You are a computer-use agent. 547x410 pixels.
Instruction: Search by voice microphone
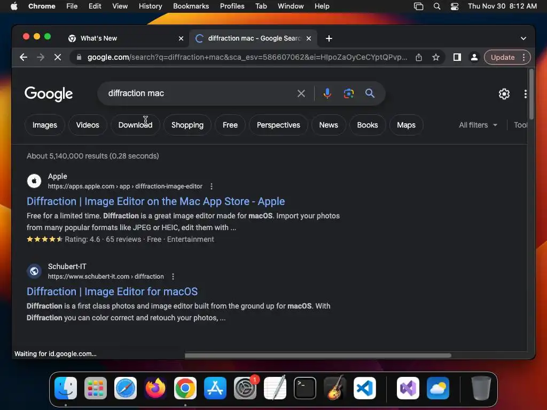tap(327, 93)
